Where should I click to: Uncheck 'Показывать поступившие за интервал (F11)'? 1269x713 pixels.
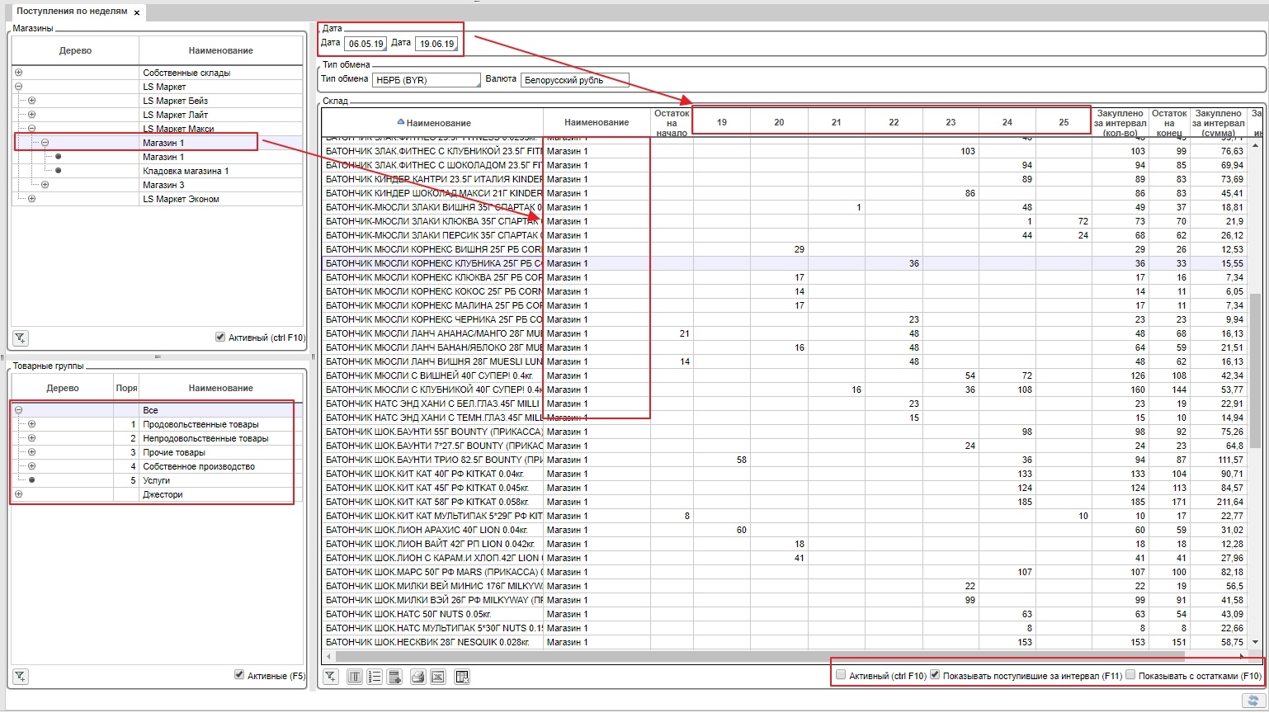[x=935, y=675]
